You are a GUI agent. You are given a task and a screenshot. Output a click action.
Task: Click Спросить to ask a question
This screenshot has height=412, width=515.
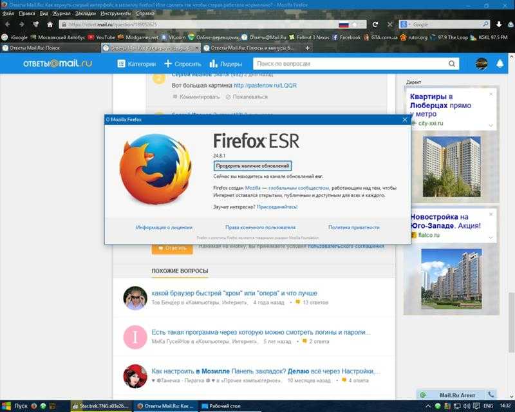(183, 64)
